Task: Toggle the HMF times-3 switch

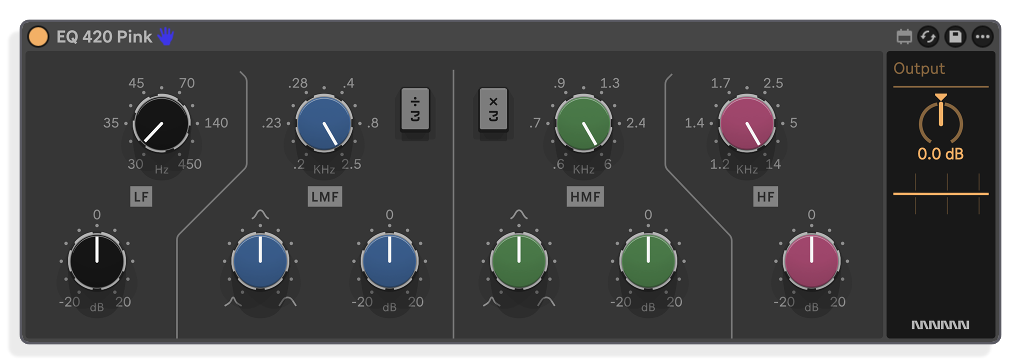Action: pos(493,109)
